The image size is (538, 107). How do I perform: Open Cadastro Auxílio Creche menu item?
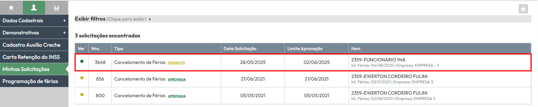[x=34, y=45]
